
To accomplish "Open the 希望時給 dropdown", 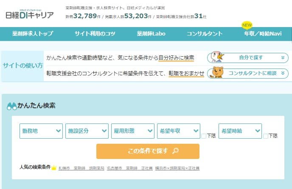I will click(x=240, y=131).
